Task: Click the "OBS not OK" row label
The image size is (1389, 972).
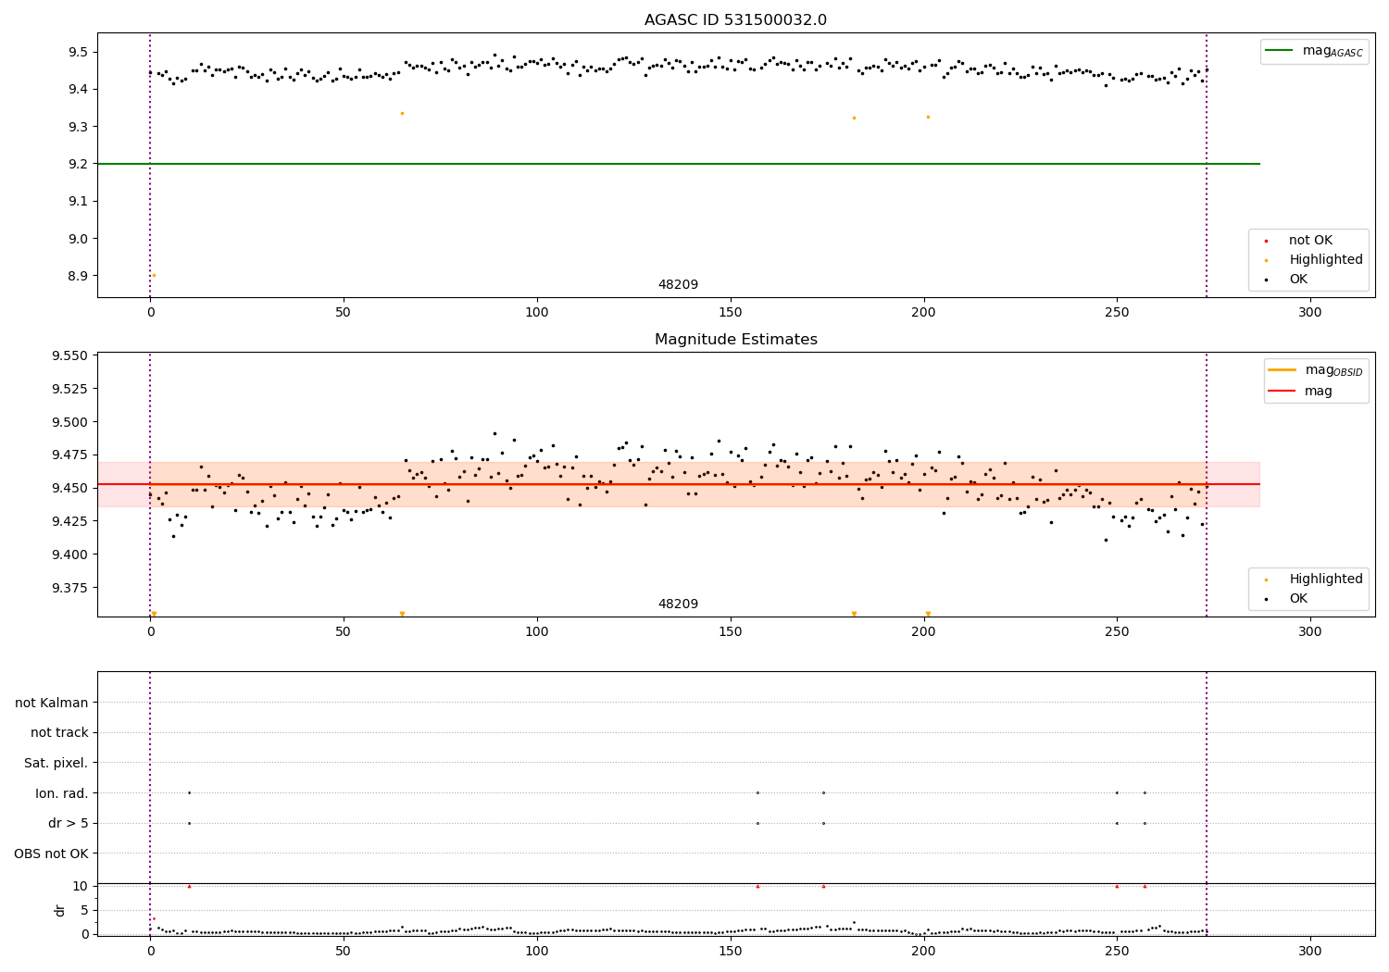Action: coord(52,854)
